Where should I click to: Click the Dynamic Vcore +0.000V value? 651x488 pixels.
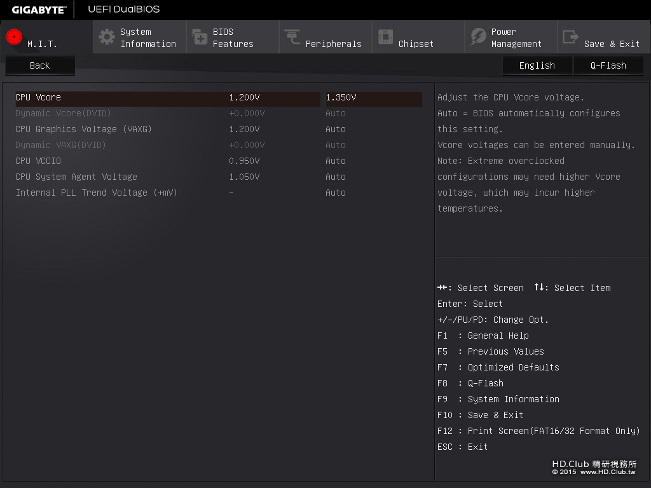coord(247,113)
